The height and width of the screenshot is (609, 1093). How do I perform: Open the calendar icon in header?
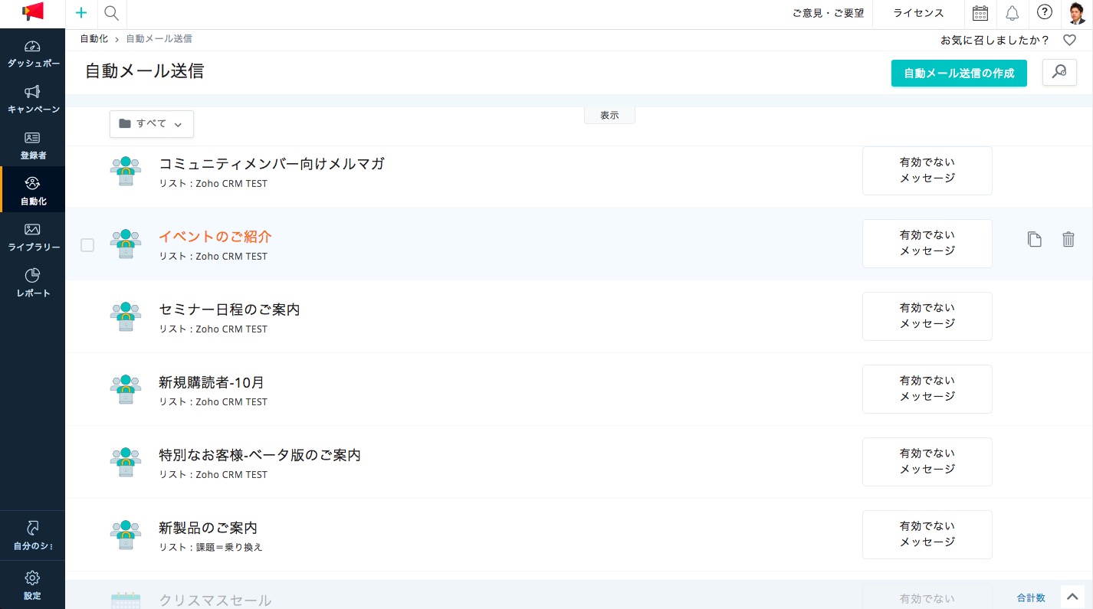click(980, 13)
